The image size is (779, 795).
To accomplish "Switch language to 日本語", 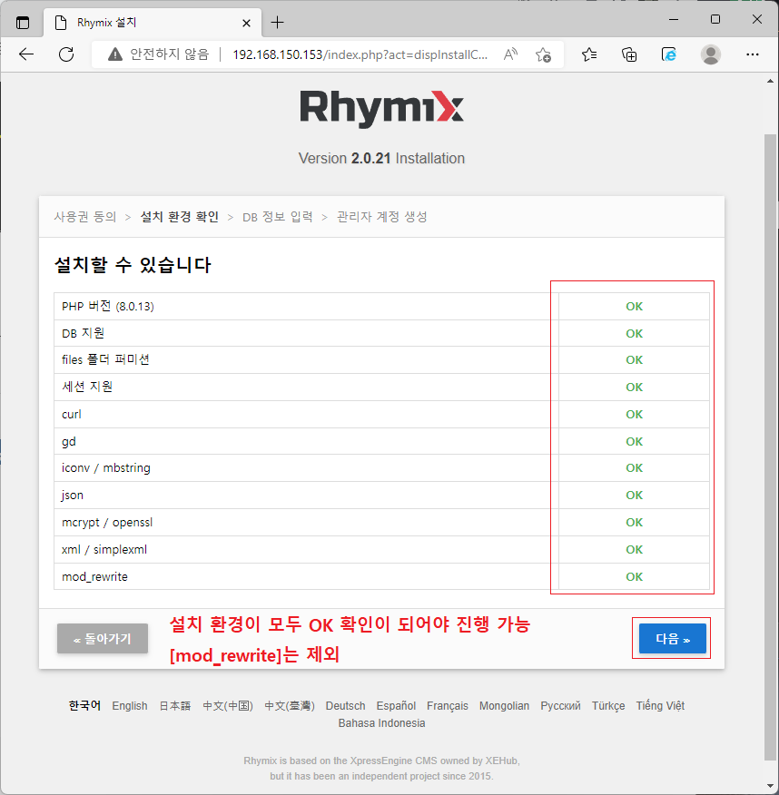I will pos(175,706).
